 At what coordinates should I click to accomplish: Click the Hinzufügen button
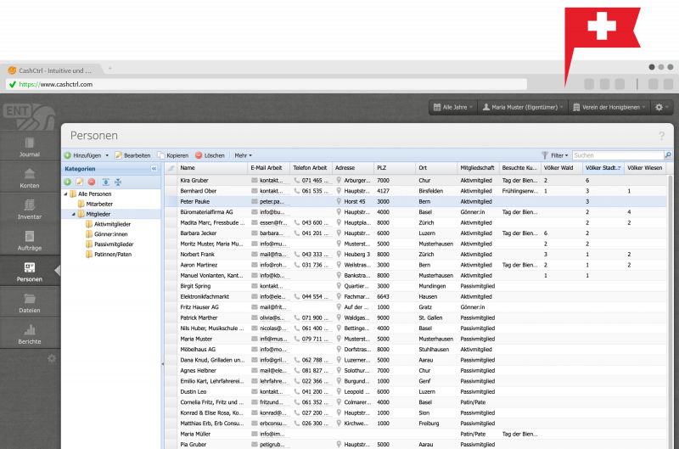(82, 155)
